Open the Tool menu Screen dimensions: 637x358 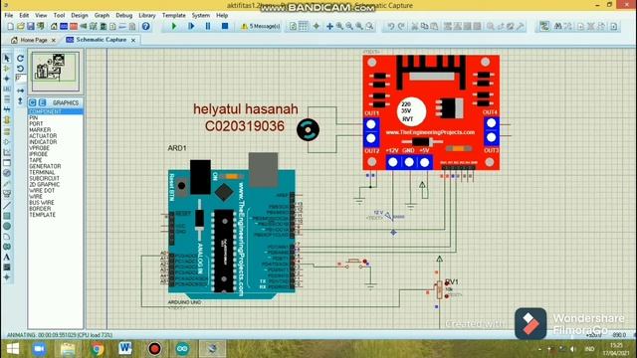(60, 16)
